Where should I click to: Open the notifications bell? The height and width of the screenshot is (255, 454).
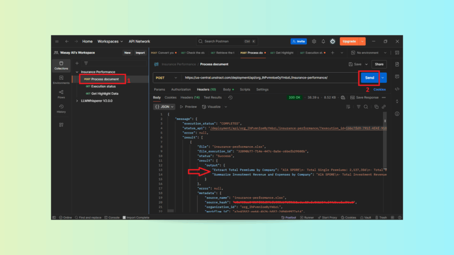point(323,41)
